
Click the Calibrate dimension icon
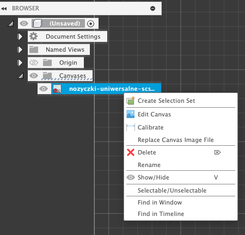(x=131, y=127)
